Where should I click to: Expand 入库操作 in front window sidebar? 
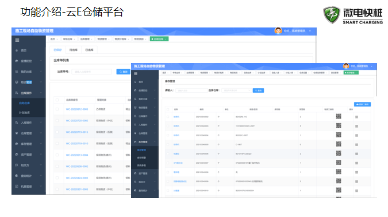click(x=155, y=125)
